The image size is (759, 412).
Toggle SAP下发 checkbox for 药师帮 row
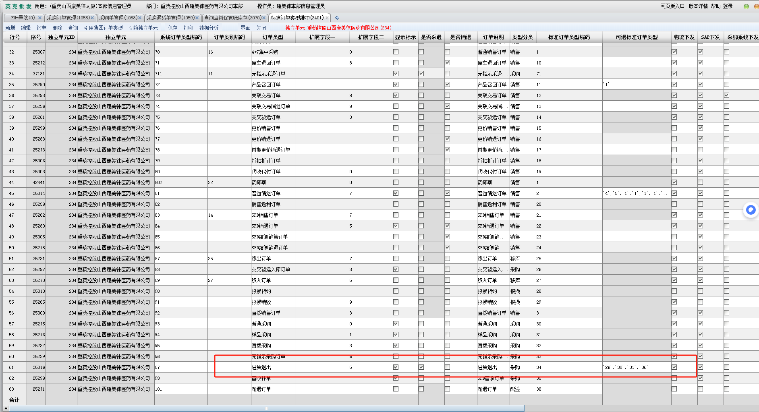point(700,182)
